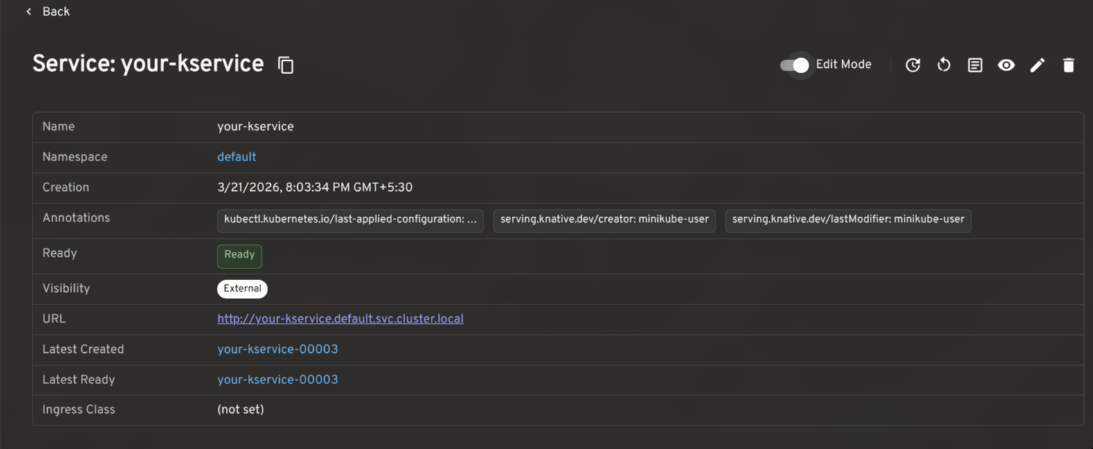
Task: Click the Name value your-kservice
Action: (x=256, y=127)
